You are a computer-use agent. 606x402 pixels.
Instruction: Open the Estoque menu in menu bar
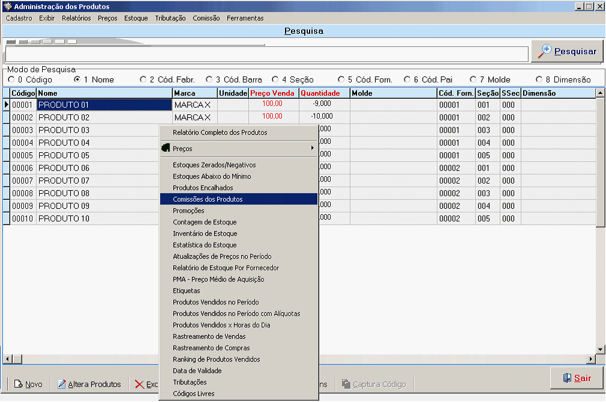click(x=136, y=18)
